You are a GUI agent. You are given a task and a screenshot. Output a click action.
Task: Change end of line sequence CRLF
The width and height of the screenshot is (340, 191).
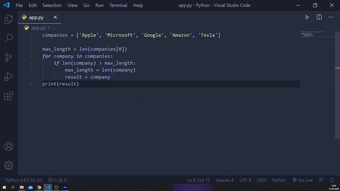262,180
